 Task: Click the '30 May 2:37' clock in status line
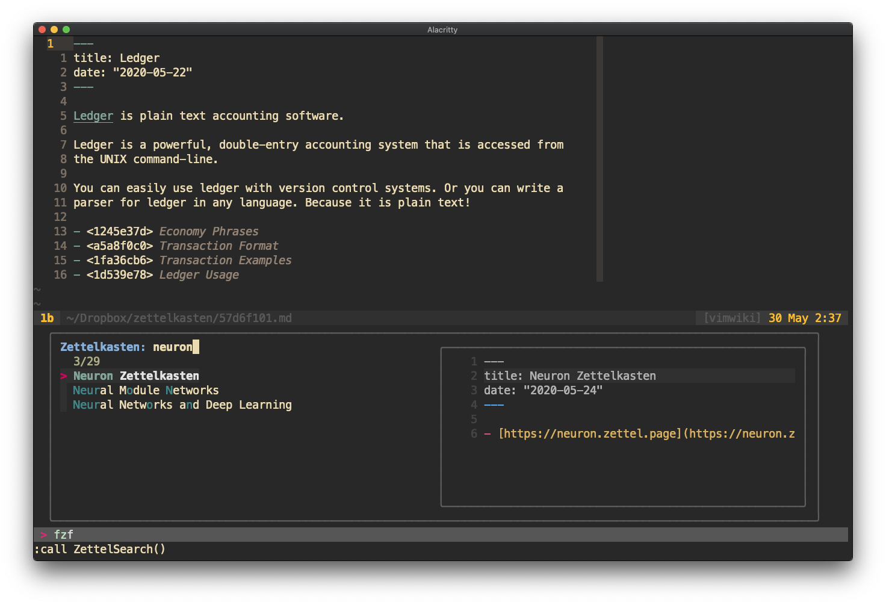pos(805,318)
